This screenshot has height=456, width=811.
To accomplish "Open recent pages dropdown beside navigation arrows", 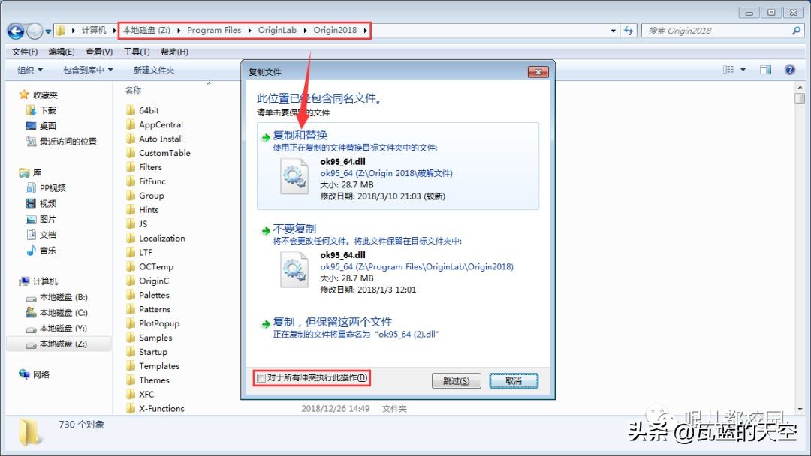I will [48, 31].
